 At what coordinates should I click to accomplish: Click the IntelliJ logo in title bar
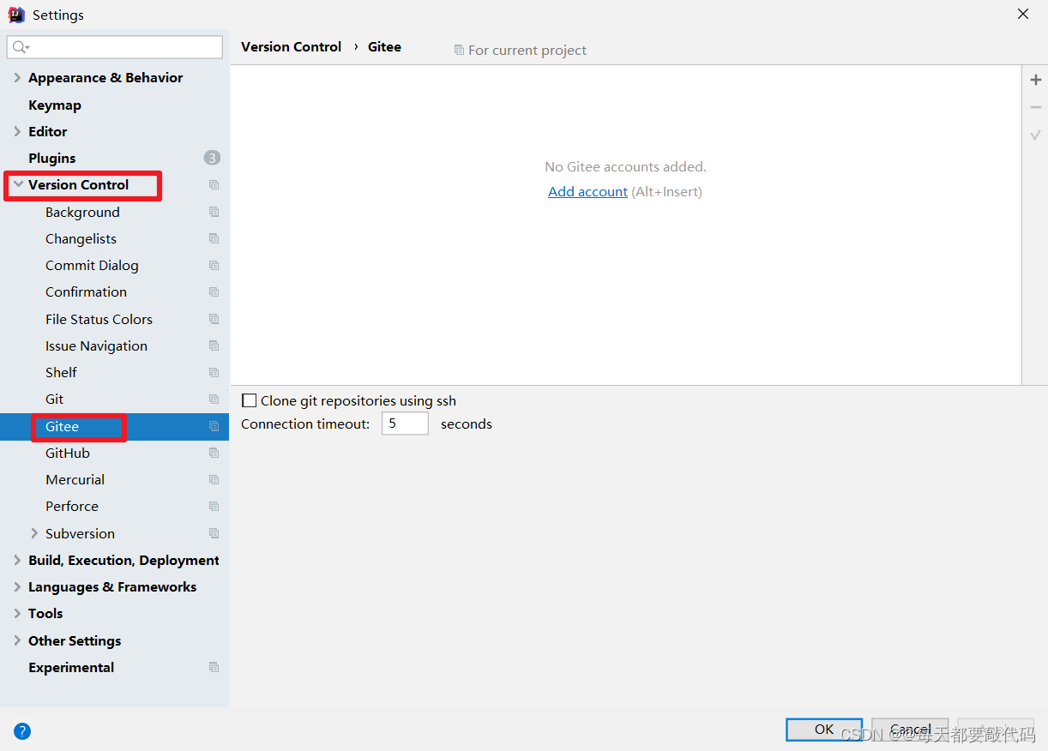16,15
